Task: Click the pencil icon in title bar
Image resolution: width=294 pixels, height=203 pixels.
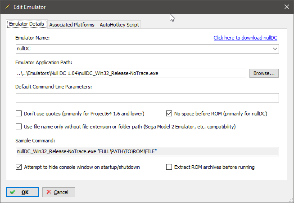Action: pos(7,7)
